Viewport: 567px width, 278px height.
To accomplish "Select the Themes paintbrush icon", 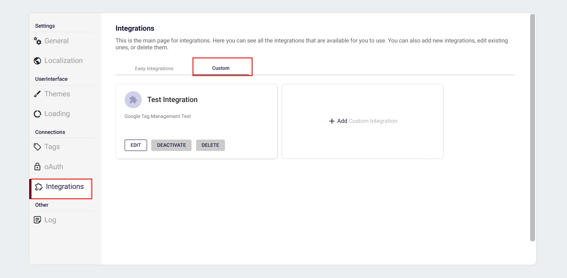I will pyautogui.click(x=37, y=94).
